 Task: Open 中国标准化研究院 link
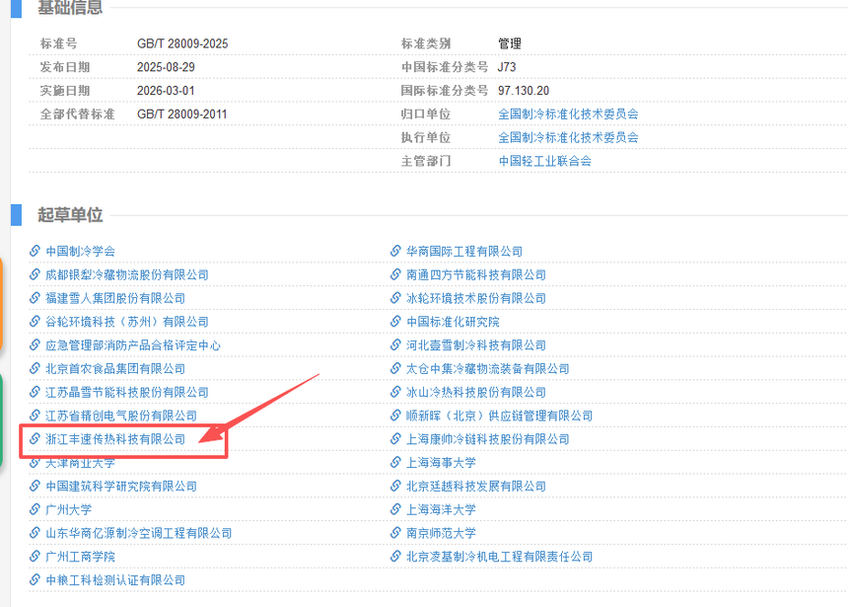click(x=453, y=322)
